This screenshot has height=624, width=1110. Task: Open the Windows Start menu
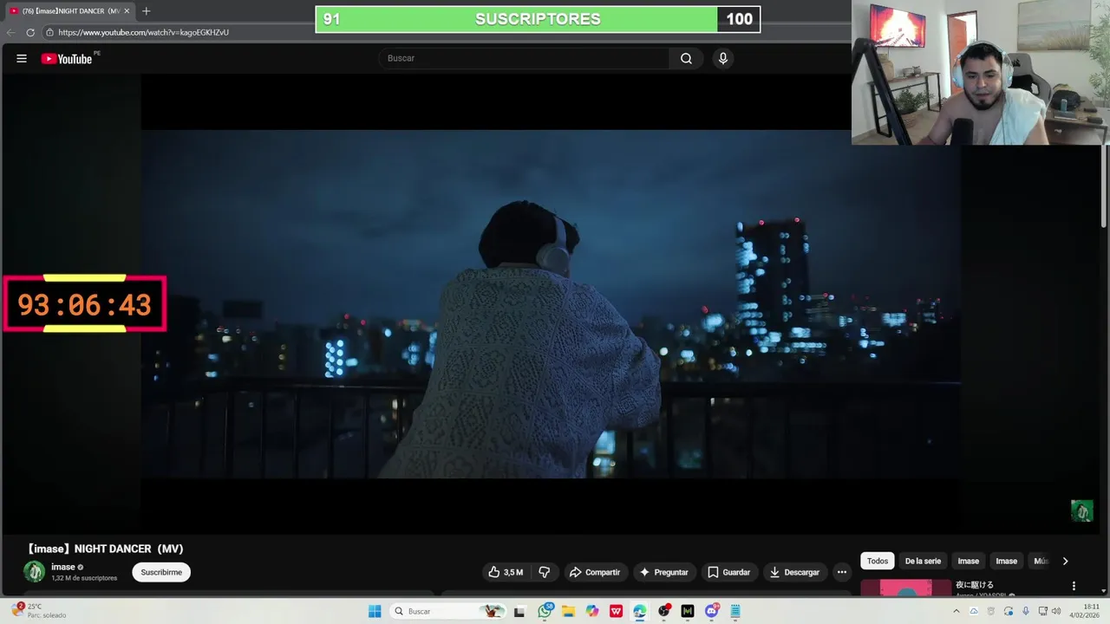pos(375,611)
